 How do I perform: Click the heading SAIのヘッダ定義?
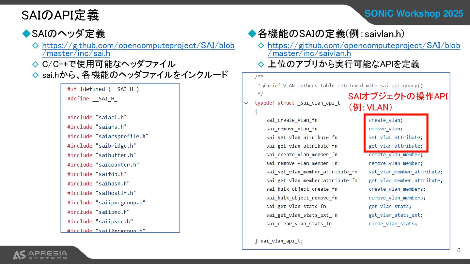[x=68, y=34]
